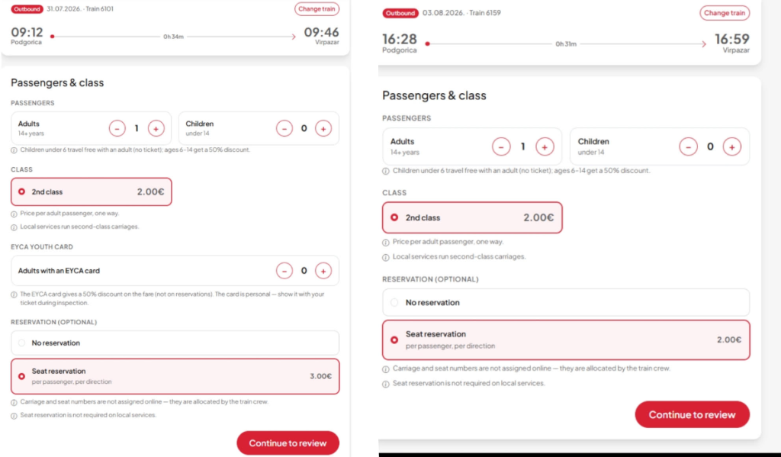781x457 pixels.
Task: Decrease Adults count for train 6101
Action: 117,129
